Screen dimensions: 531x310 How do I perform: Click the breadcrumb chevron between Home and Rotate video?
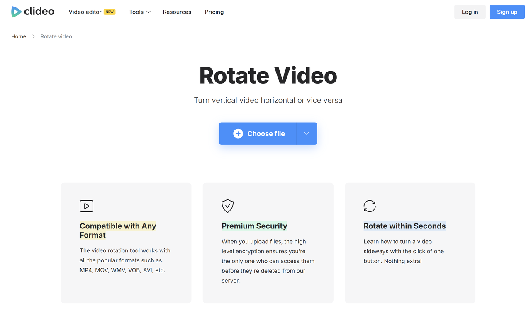point(33,36)
